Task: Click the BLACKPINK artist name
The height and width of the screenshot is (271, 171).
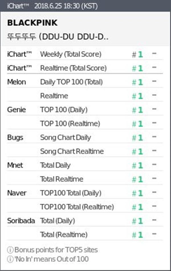Action: pos(32,23)
